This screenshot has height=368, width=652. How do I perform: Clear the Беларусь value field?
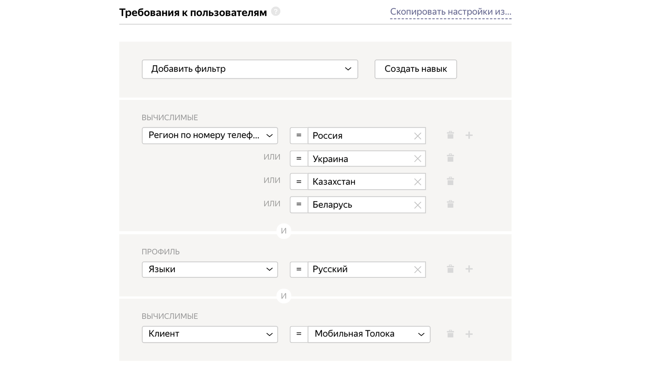pos(418,204)
